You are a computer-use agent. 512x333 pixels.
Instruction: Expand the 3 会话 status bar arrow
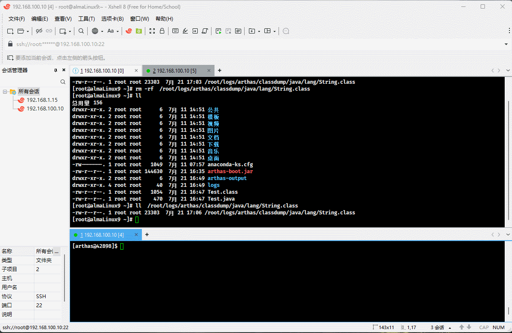point(450,327)
